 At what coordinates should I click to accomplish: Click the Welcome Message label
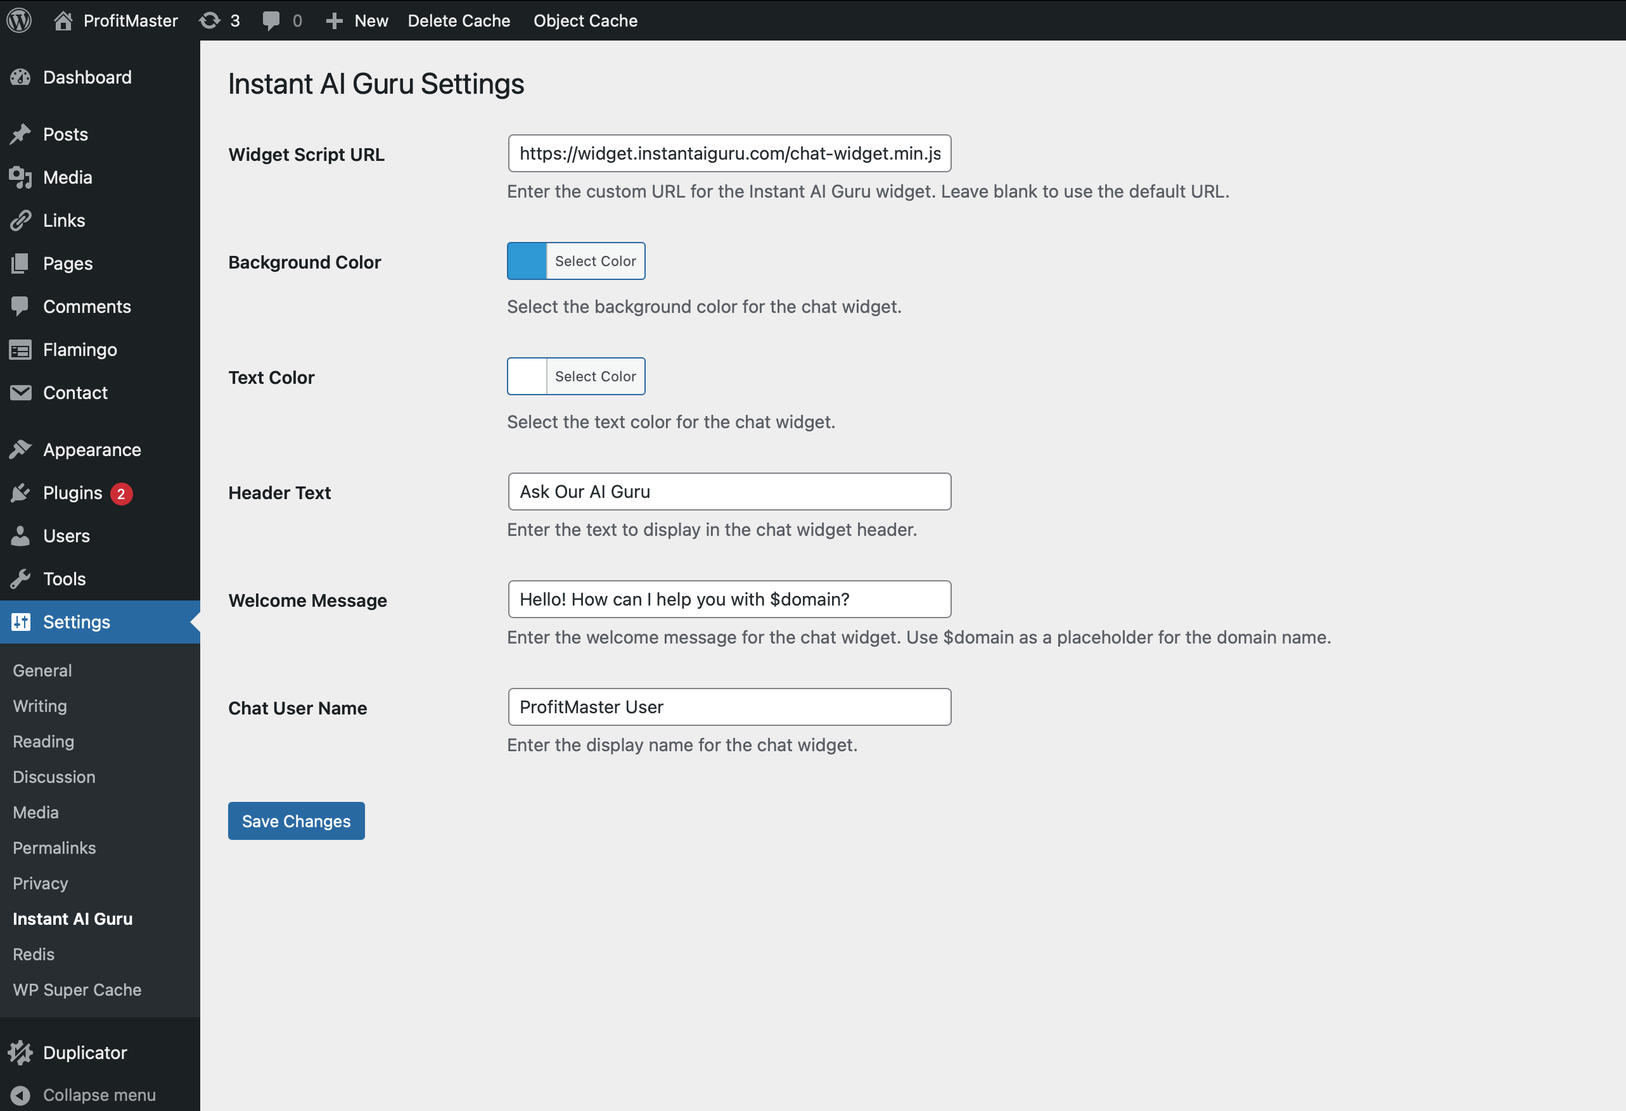point(308,600)
